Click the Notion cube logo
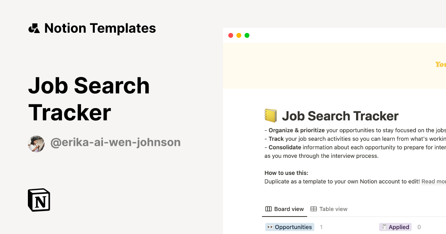 pos(39,200)
